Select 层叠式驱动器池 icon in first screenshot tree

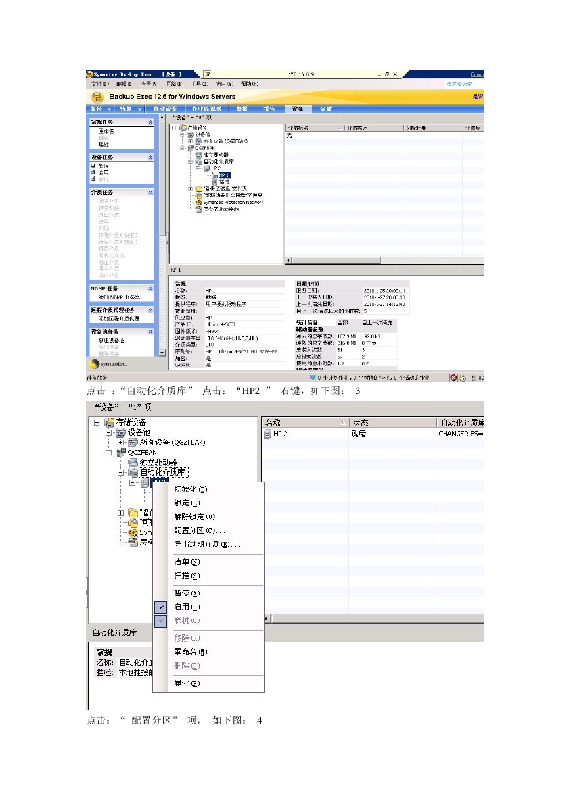pyautogui.click(x=198, y=209)
